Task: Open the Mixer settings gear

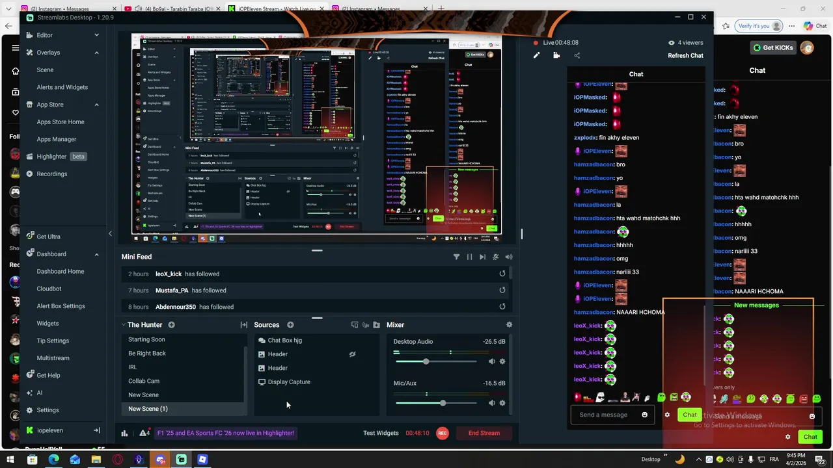Action: pyautogui.click(x=509, y=325)
